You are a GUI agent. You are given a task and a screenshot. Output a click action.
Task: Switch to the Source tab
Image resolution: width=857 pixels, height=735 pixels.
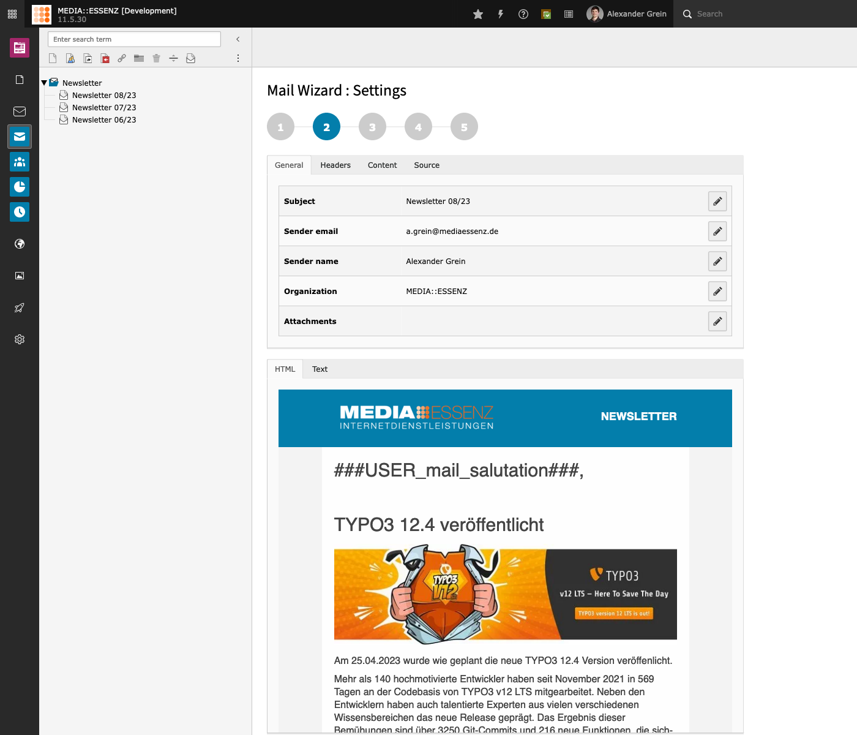coord(427,165)
